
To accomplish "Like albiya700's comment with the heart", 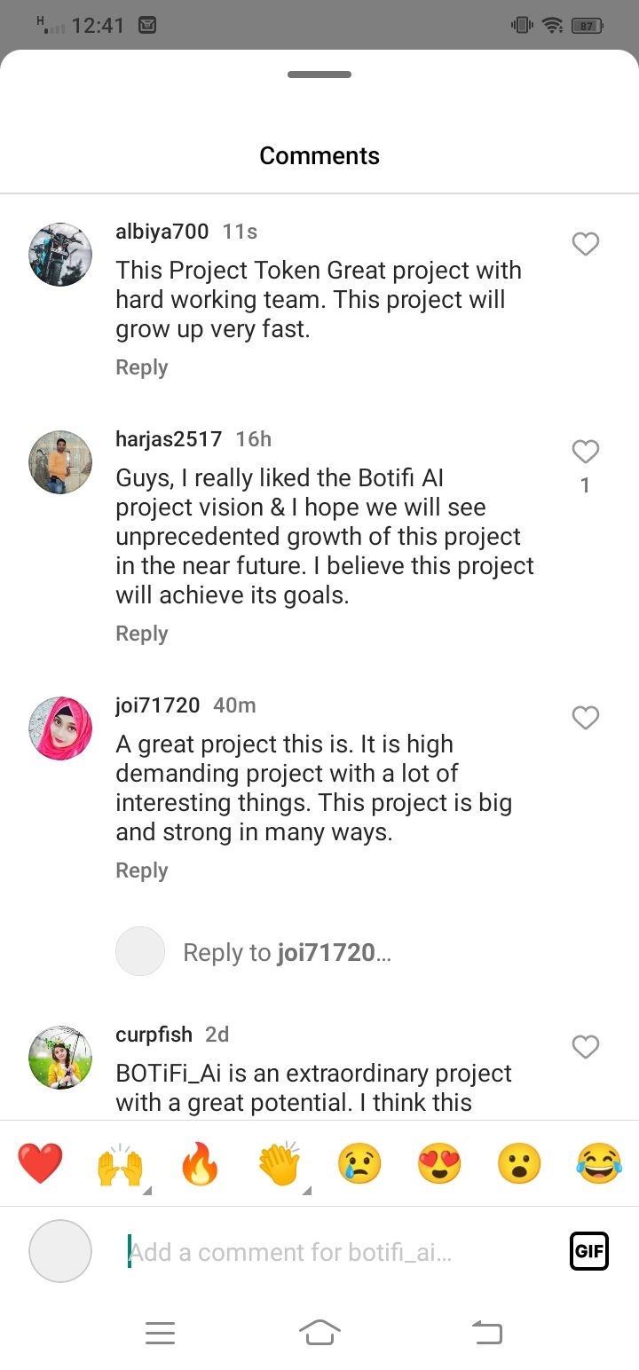I will pyautogui.click(x=586, y=244).
